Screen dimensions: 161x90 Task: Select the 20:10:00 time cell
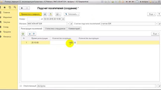click(40, 42)
